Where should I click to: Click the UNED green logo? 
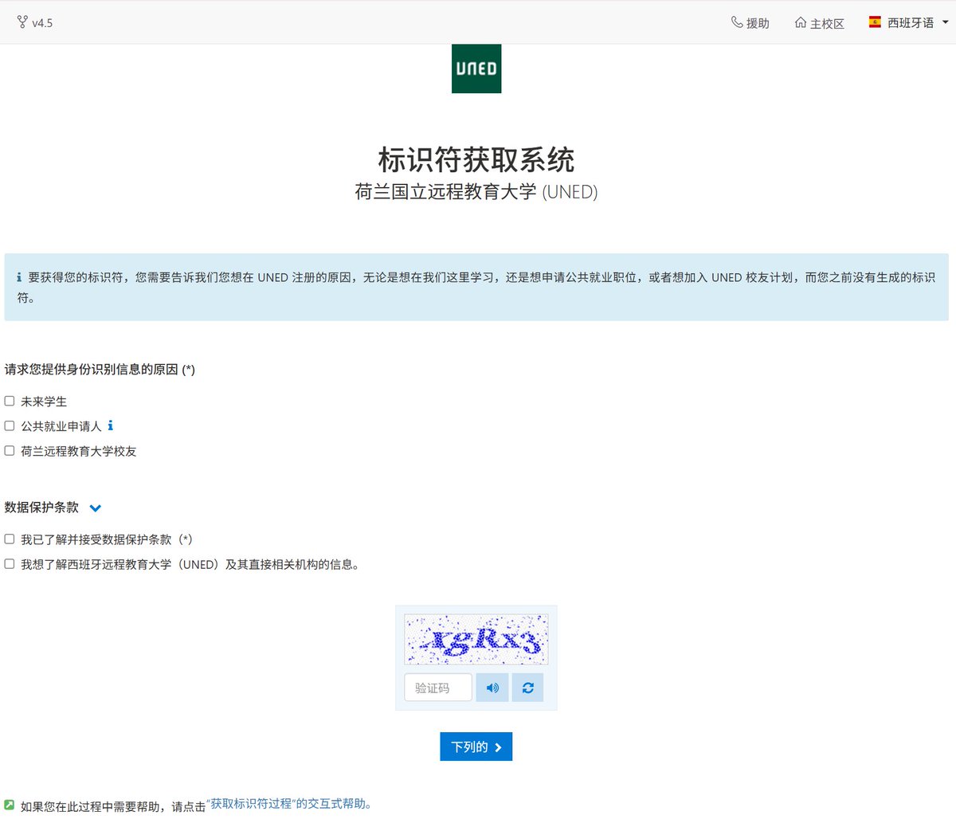[x=476, y=69]
